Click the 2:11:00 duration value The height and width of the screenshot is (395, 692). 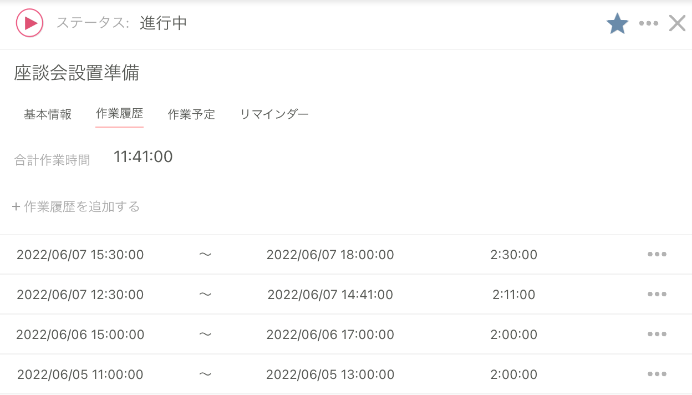[513, 295]
